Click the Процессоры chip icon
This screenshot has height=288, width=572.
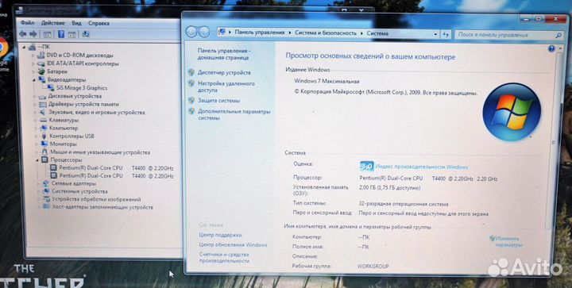tap(44, 160)
